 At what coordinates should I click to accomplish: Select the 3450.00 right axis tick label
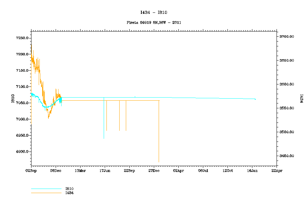pyautogui.click(x=287, y=156)
